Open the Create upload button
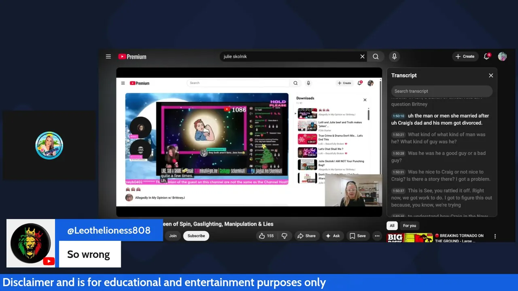 (465, 57)
